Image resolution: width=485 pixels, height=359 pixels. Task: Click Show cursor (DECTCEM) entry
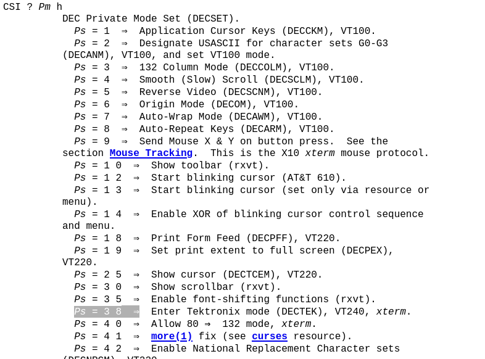[236, 275]
